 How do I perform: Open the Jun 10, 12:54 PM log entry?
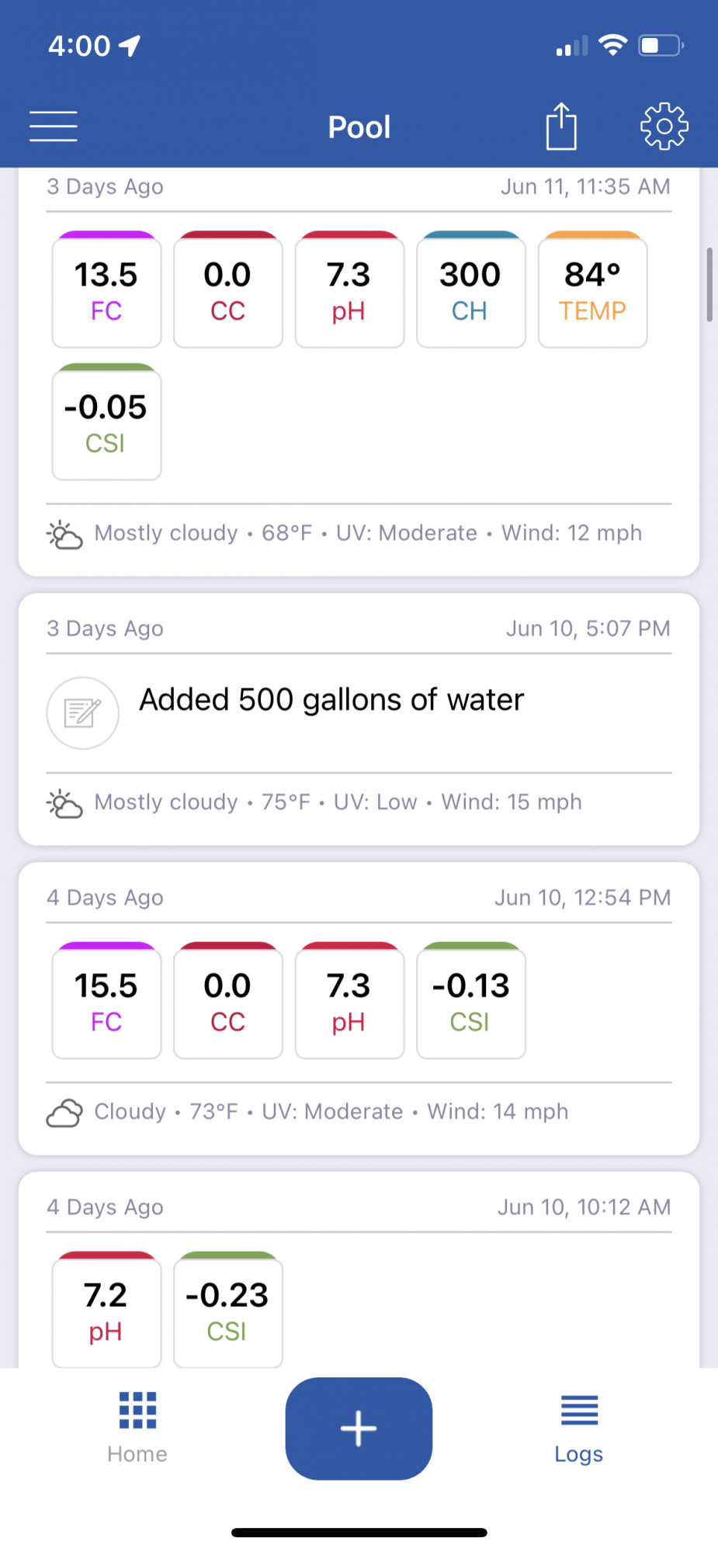(x=359, y=1008)
